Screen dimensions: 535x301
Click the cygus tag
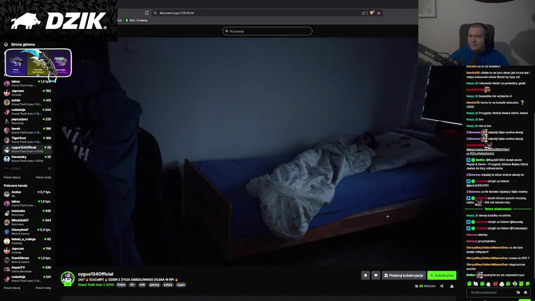point(181,285)
